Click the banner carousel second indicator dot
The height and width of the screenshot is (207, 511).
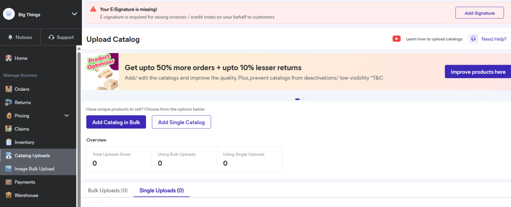click(x=303, y=99)
